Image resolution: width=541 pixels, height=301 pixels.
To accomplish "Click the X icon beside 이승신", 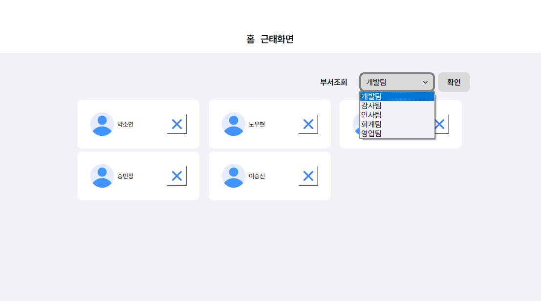I will (x=308, y=176).
